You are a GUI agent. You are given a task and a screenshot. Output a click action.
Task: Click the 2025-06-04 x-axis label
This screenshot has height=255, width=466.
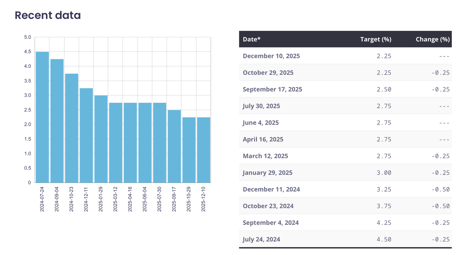144,199
